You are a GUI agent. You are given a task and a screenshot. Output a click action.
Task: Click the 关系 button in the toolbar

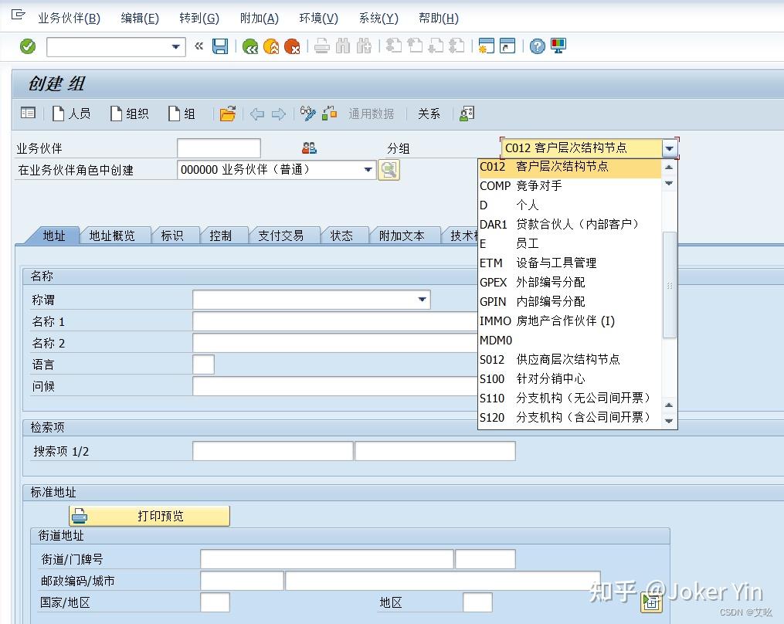click(x=429, y=114)
